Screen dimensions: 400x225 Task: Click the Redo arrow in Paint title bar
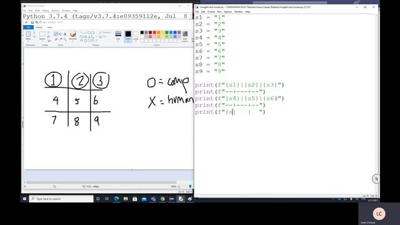tap(40, 22)
